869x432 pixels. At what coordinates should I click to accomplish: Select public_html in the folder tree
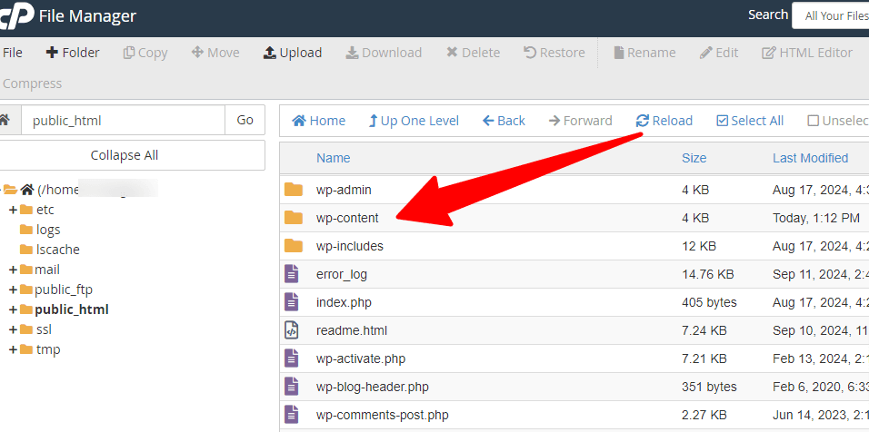[x=72, y=309]
